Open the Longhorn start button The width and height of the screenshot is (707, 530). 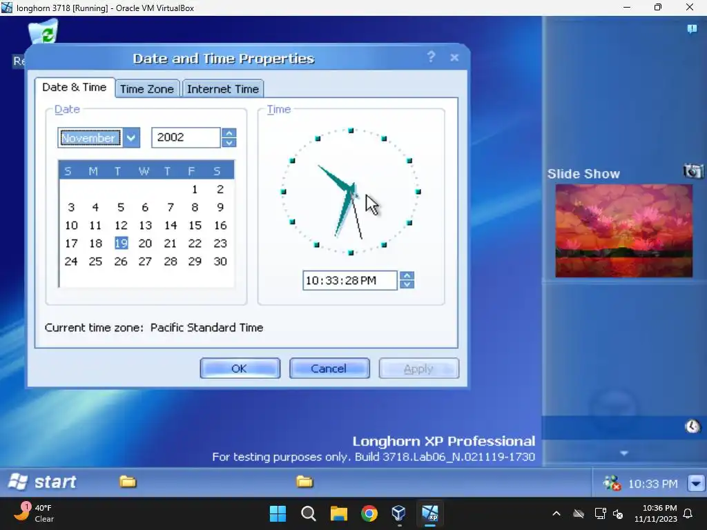42,482
